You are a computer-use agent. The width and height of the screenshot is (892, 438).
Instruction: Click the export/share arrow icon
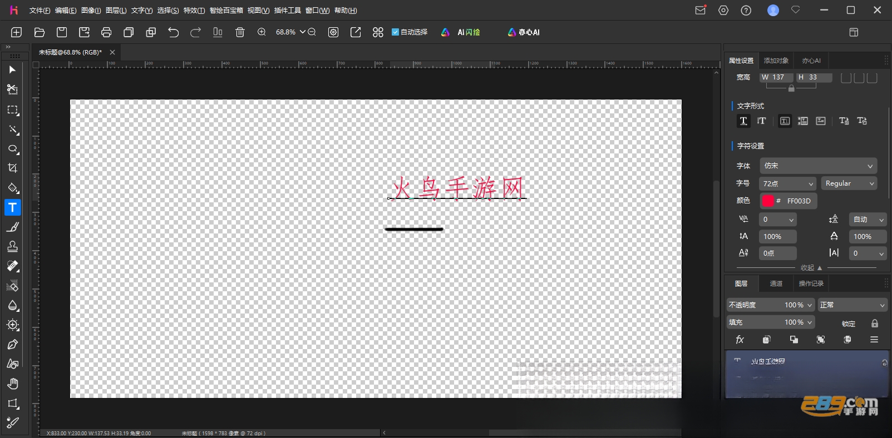(x=356, y=32)
